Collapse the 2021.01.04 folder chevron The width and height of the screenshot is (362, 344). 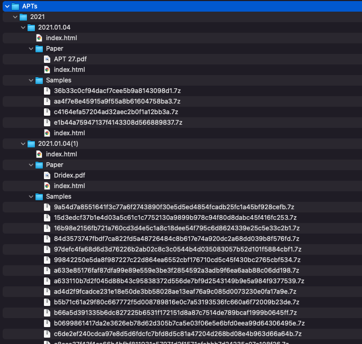pos(22,27)
